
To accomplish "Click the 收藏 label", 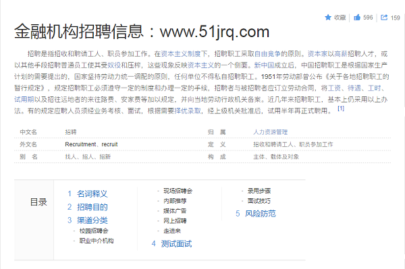I will [x=340, y=18].
